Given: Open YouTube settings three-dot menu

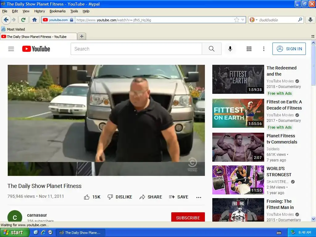Looking at the screenshot, I should coord(264,49).
